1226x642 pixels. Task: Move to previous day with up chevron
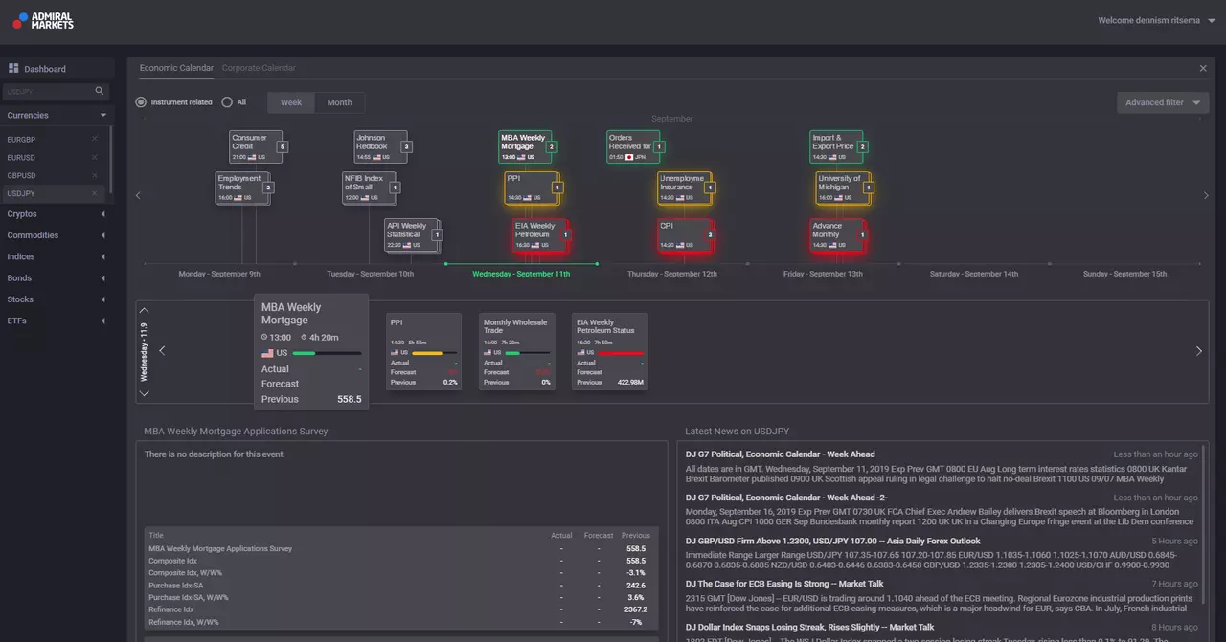pyautogui.click(x=145, y=310)
